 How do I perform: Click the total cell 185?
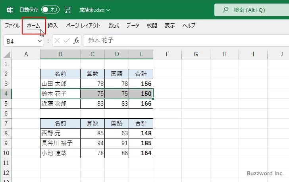(141, 143)
